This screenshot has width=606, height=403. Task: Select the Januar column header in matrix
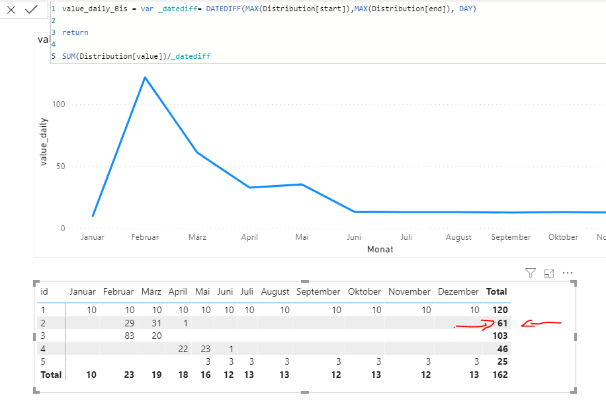82,291
